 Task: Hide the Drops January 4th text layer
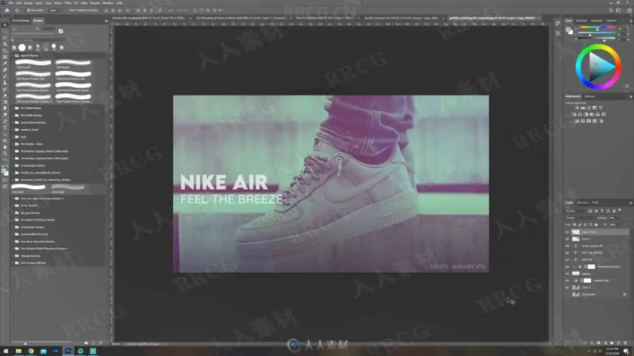tap(567, 246)
